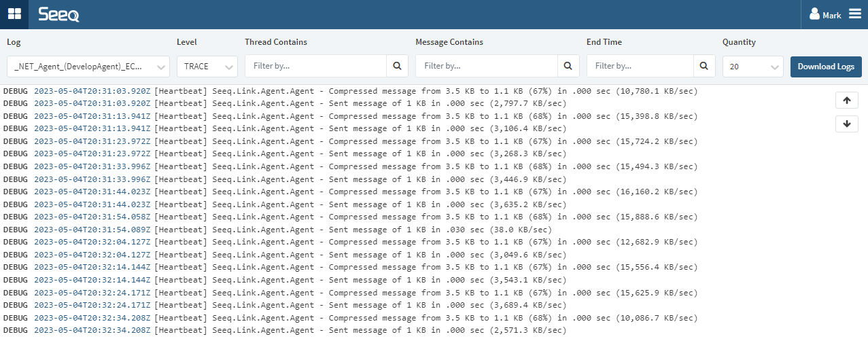Focus the Thread Contains filter field
The image size is (868, 343).
[316, 66]
